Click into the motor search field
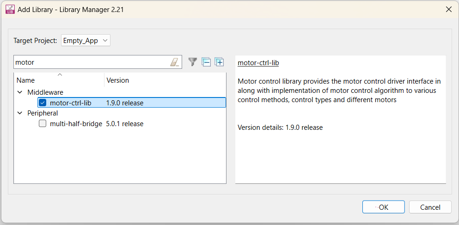Viewport: 459px width, 225px height. pos(92,62)
